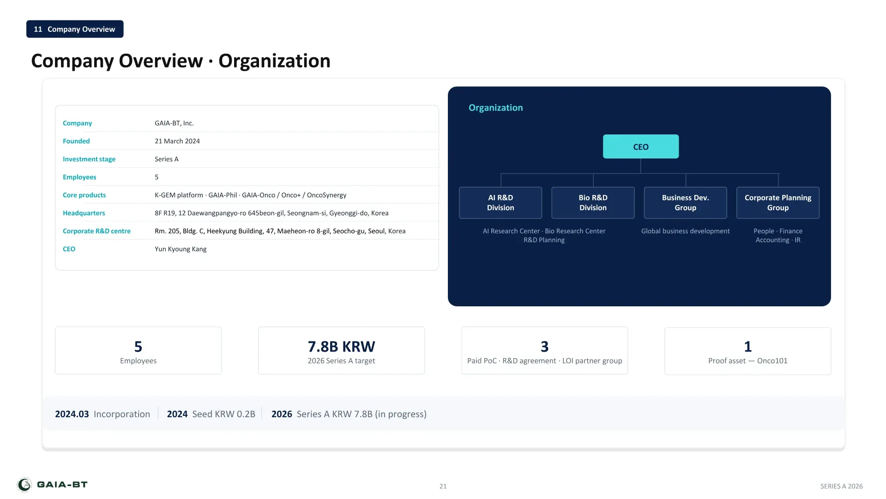Click the 'SERIES A 2026' footer text
886x499 pixels.
click(x=841, y=486)
